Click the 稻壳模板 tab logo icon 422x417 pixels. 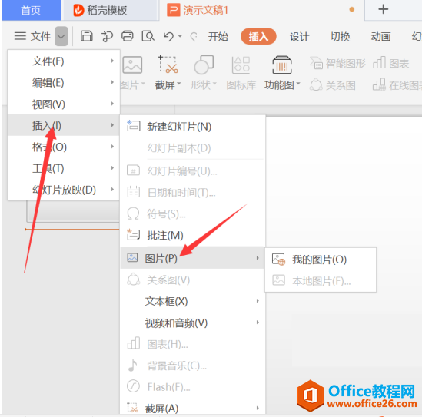pyautogui.click(x=78, y=11)
